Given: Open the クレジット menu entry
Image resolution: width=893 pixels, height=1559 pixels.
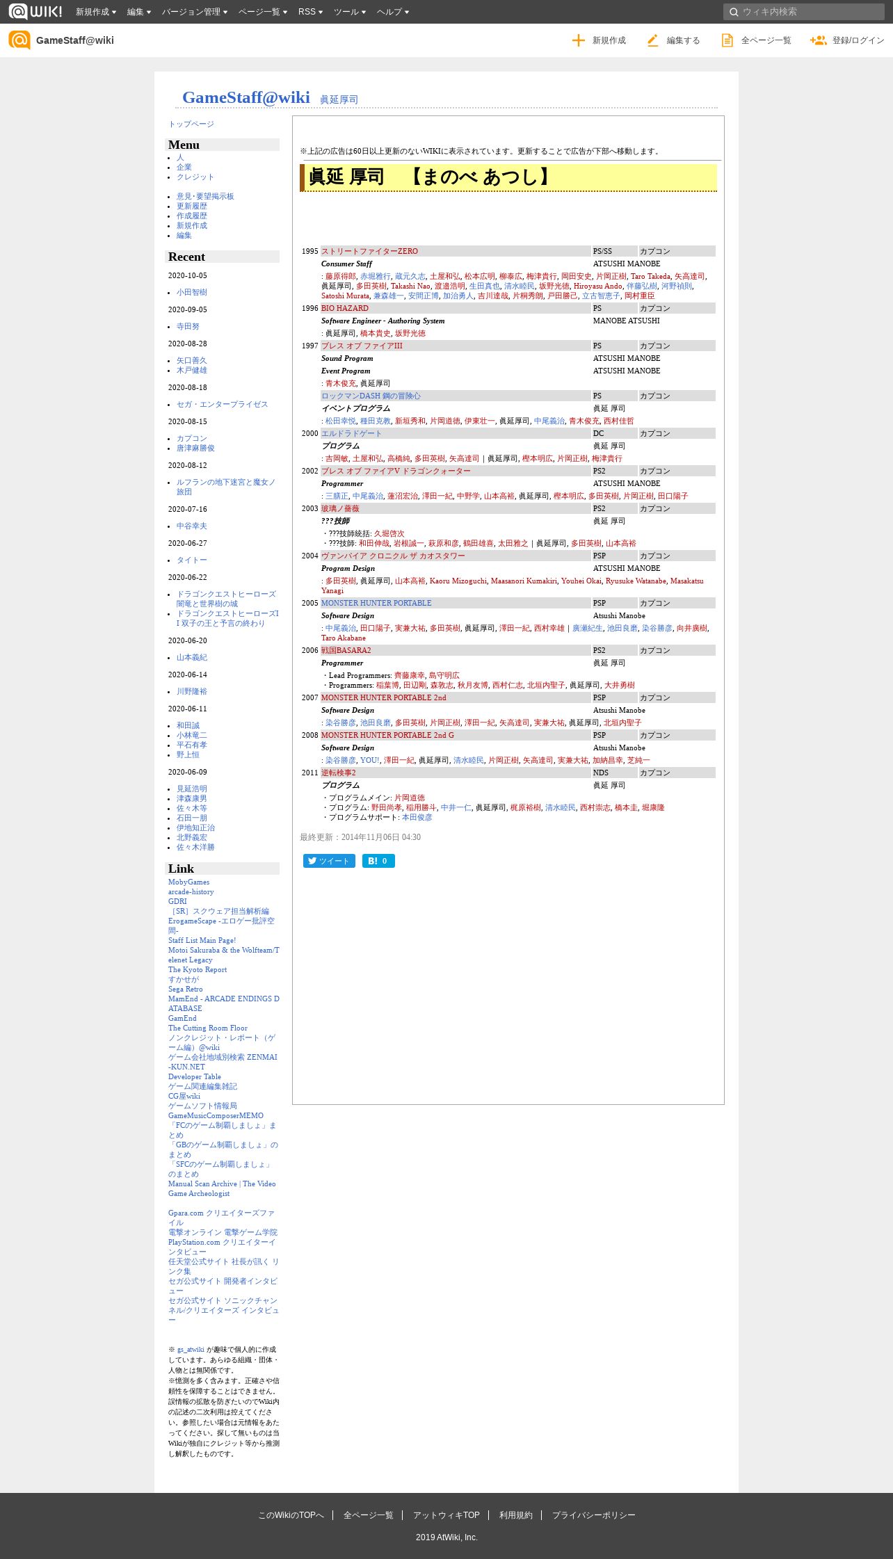Looking at the screenshot, I should tap(195, 177).
